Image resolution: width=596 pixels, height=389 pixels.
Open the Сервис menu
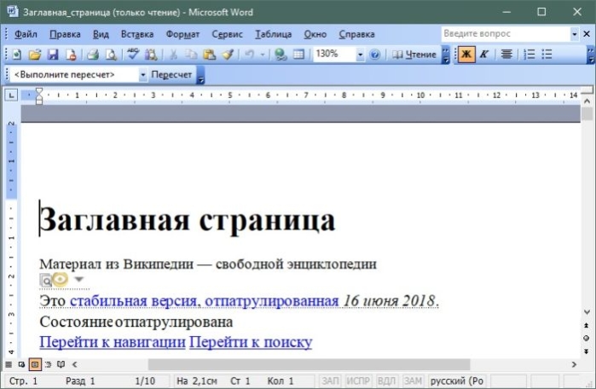227,34
